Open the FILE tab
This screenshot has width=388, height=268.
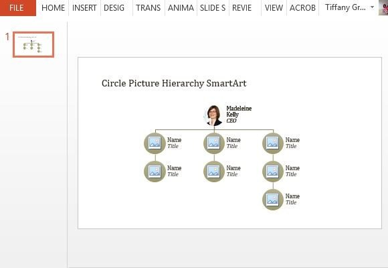click(x=18, y=7)
